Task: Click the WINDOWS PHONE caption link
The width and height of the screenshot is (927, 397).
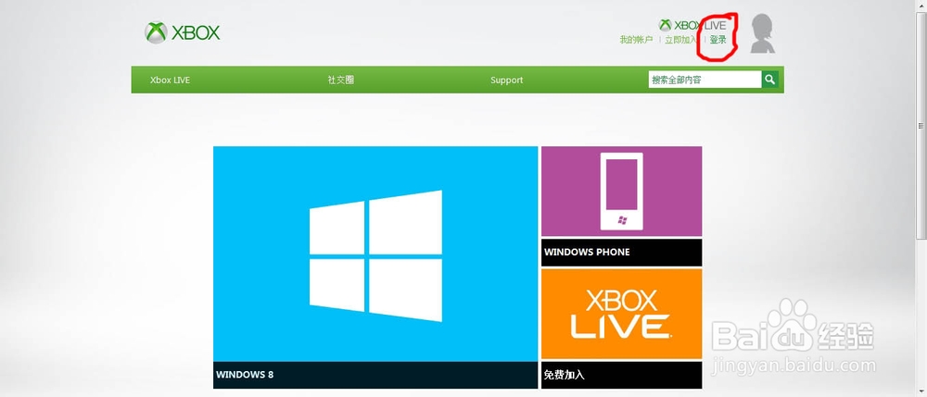Action: (587, 252)
